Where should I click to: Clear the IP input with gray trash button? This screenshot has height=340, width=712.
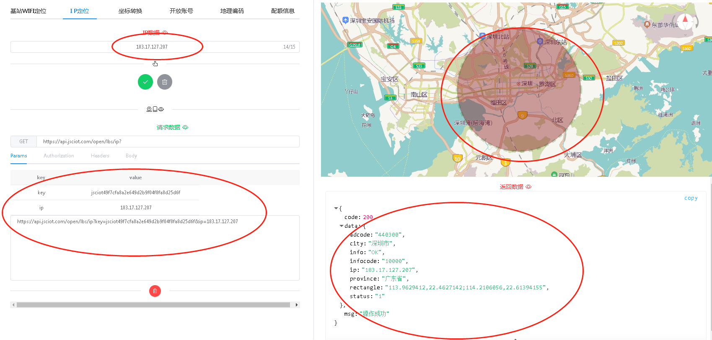pyautogui.click(x=165, y=82)
